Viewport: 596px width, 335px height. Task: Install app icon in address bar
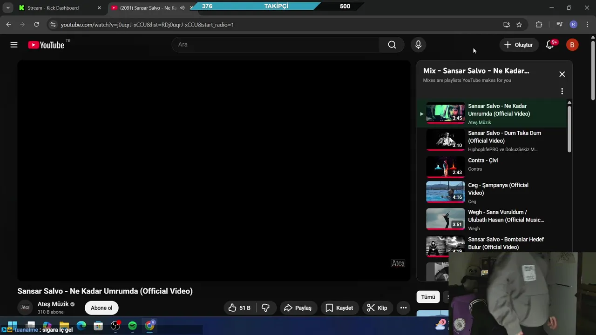coord(507,25)
